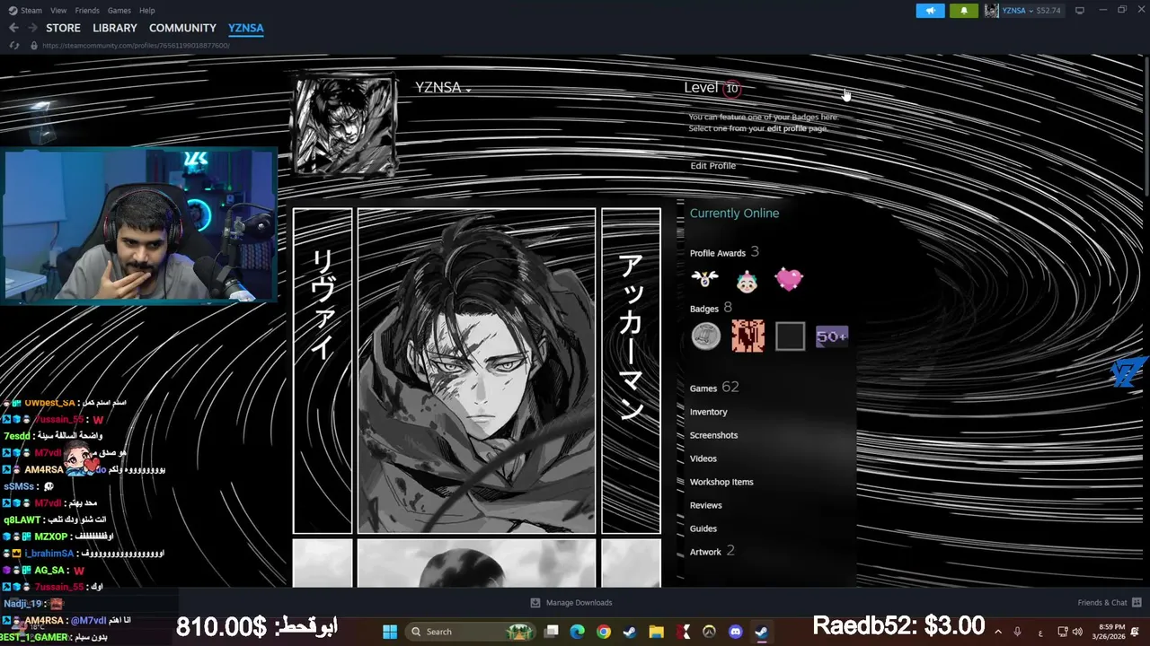Open the announcements megaphone button
Image resolution: width=1150 pixels, height=646 pixels.
(x=931, y=11)
